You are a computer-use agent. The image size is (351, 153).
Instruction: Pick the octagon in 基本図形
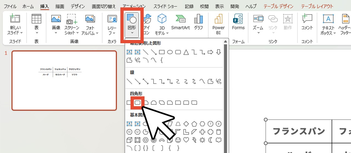(218, 124)
